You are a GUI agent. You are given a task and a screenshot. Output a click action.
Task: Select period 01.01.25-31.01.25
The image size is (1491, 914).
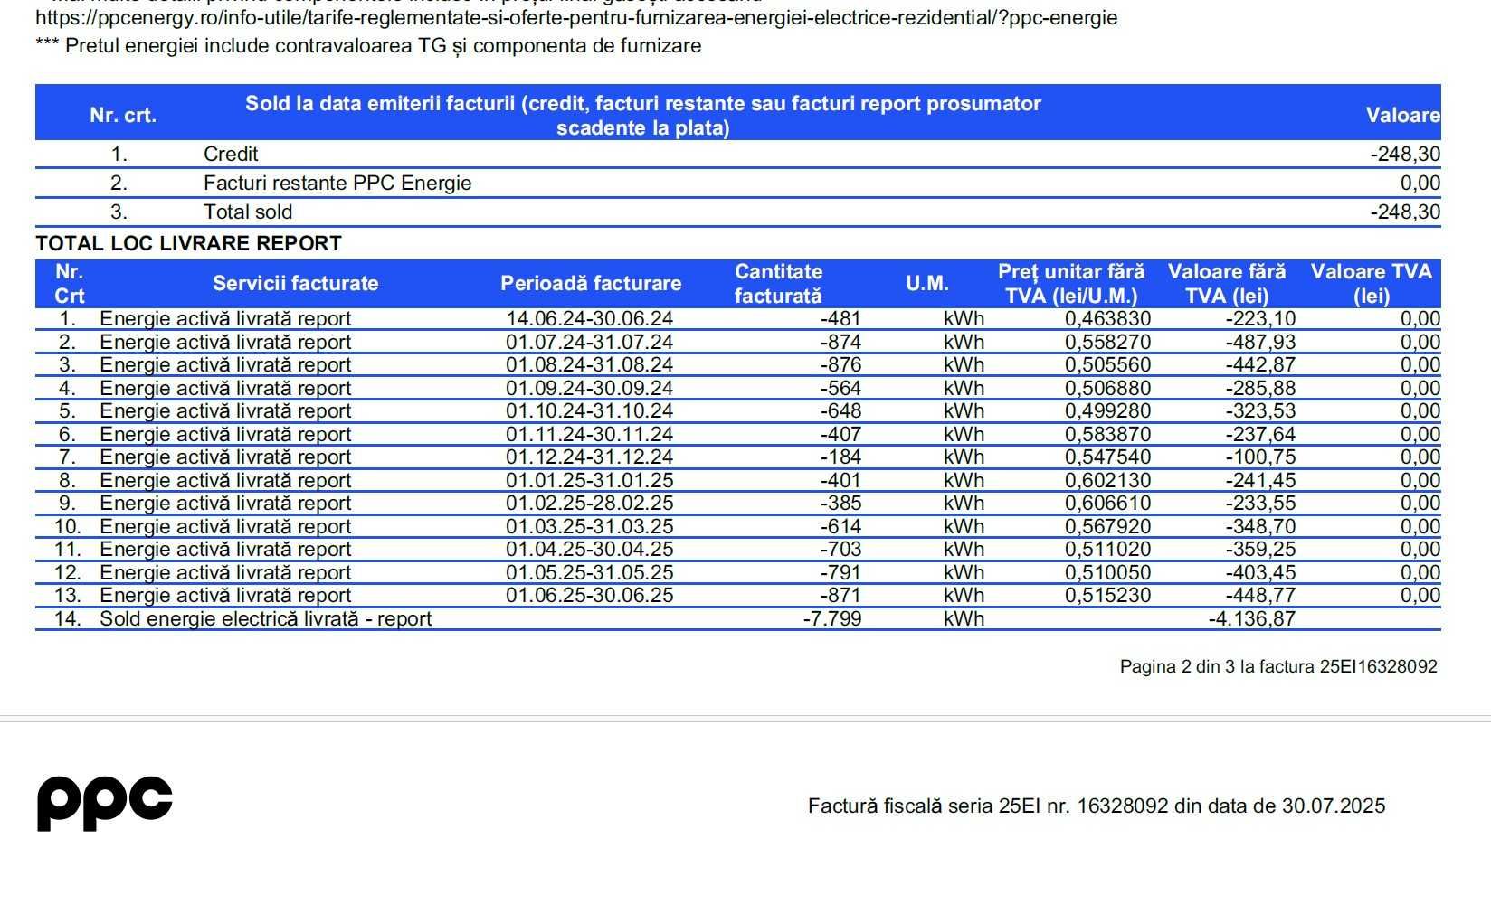click(x=590, y=481)
